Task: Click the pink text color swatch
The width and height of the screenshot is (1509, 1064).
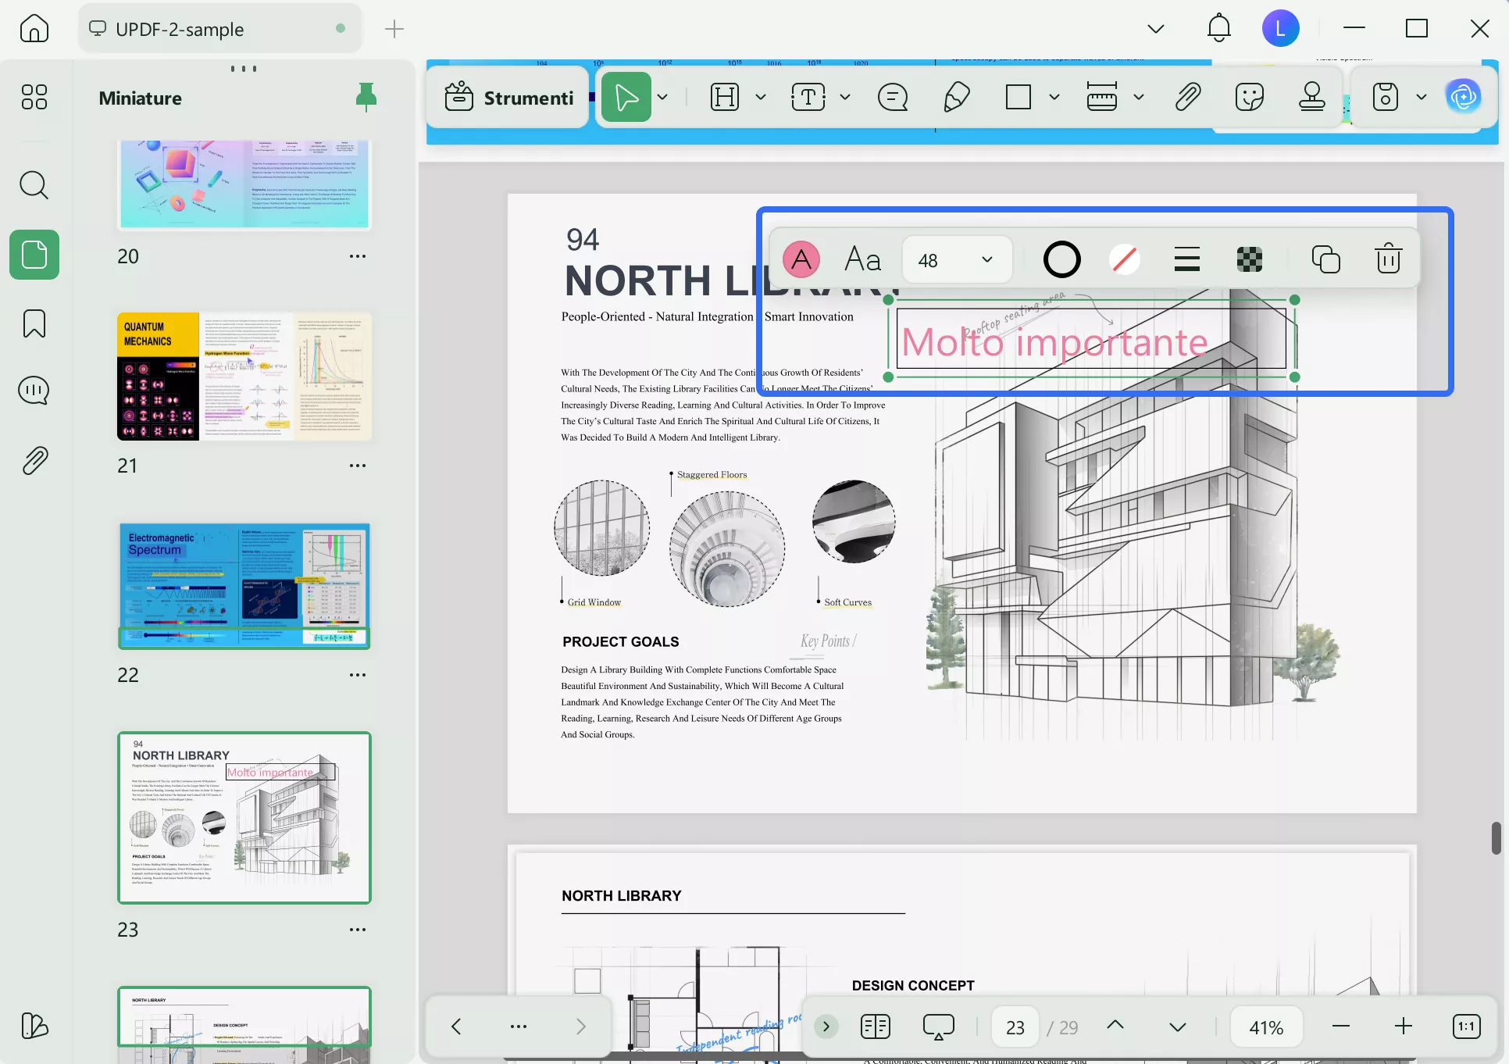Action: point(801,259)
